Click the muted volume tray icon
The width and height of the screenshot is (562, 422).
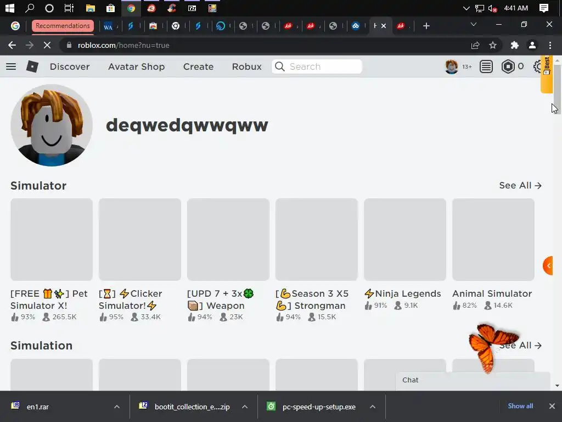tap(492, 8)
